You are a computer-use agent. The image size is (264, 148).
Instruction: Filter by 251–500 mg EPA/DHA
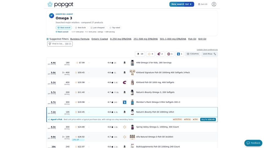146,39
